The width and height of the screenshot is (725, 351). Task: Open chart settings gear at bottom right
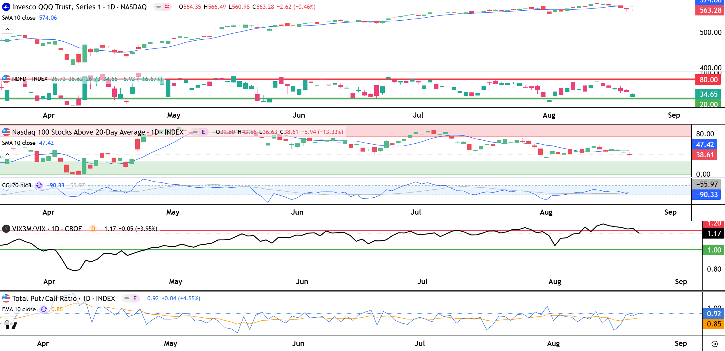pos(715,344)
